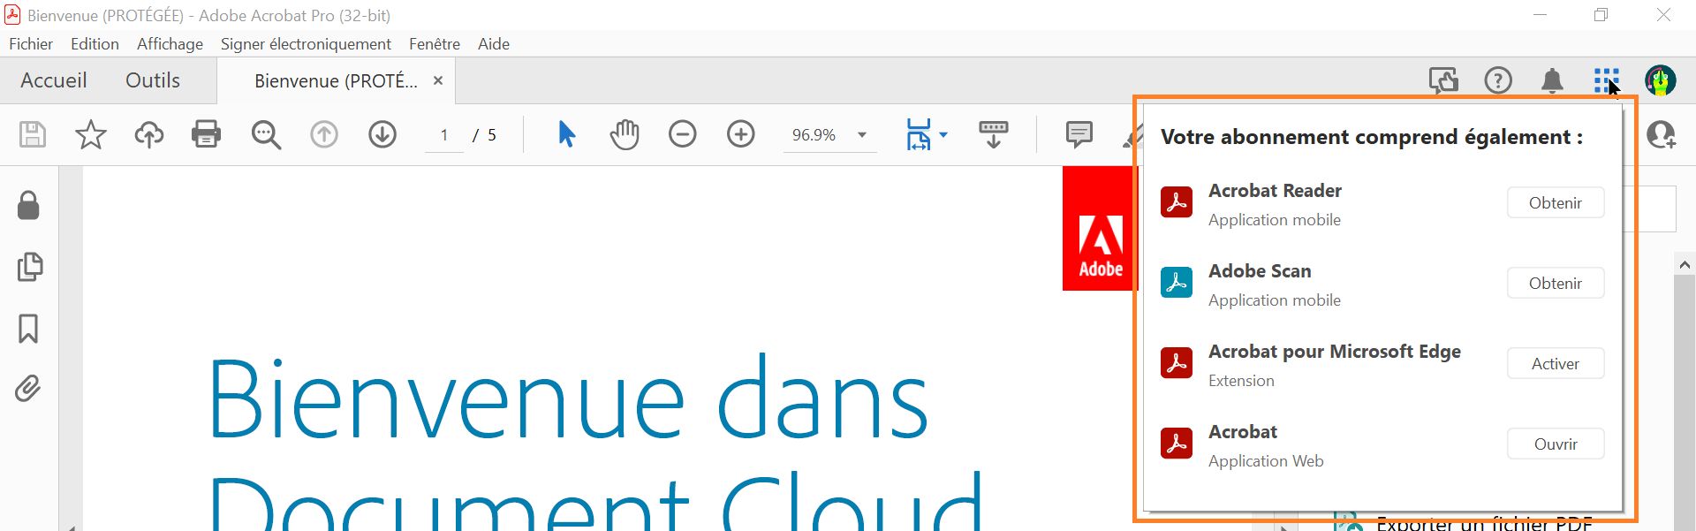Expand the fit page options dropdown arrow

pos(943,135)
